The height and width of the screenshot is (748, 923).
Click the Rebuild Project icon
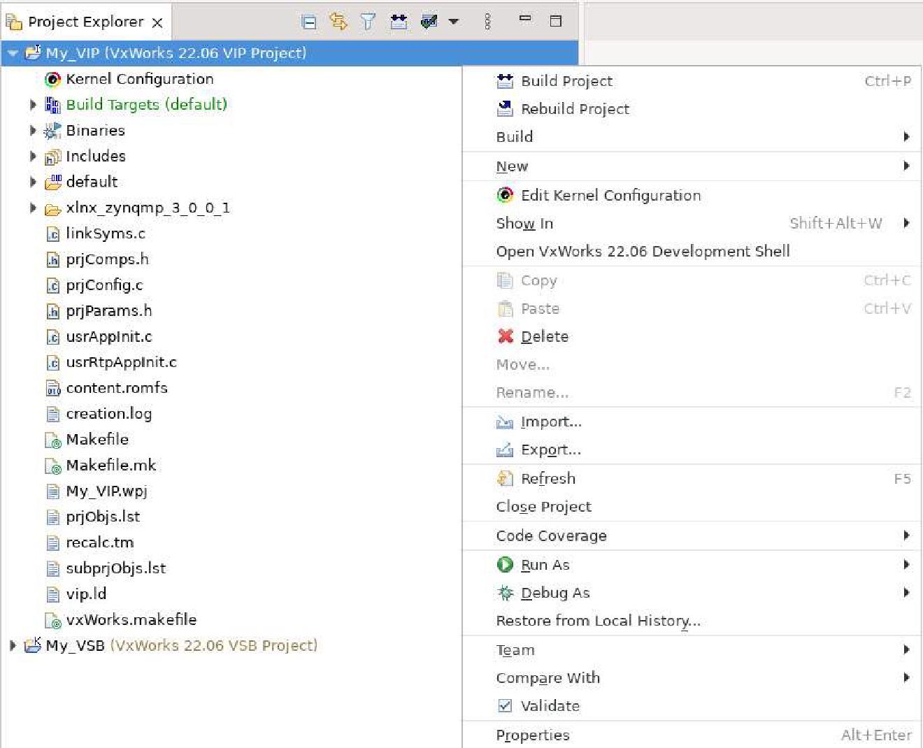505,109
